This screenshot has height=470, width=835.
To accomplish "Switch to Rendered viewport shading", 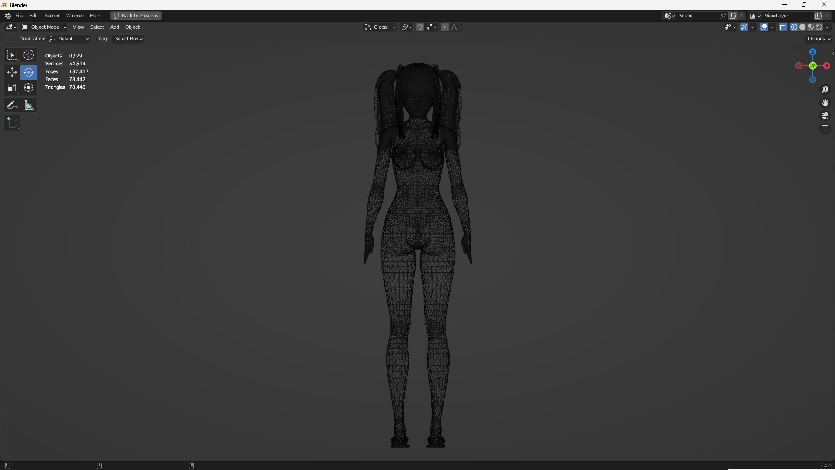I will click(819, 27).
